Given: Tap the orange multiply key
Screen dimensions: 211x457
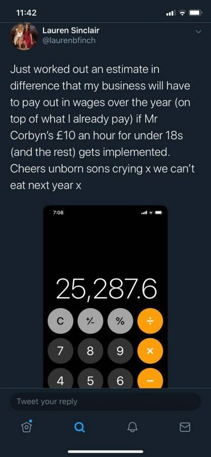Looking at the screenshot, I should [x=150, y=351].
